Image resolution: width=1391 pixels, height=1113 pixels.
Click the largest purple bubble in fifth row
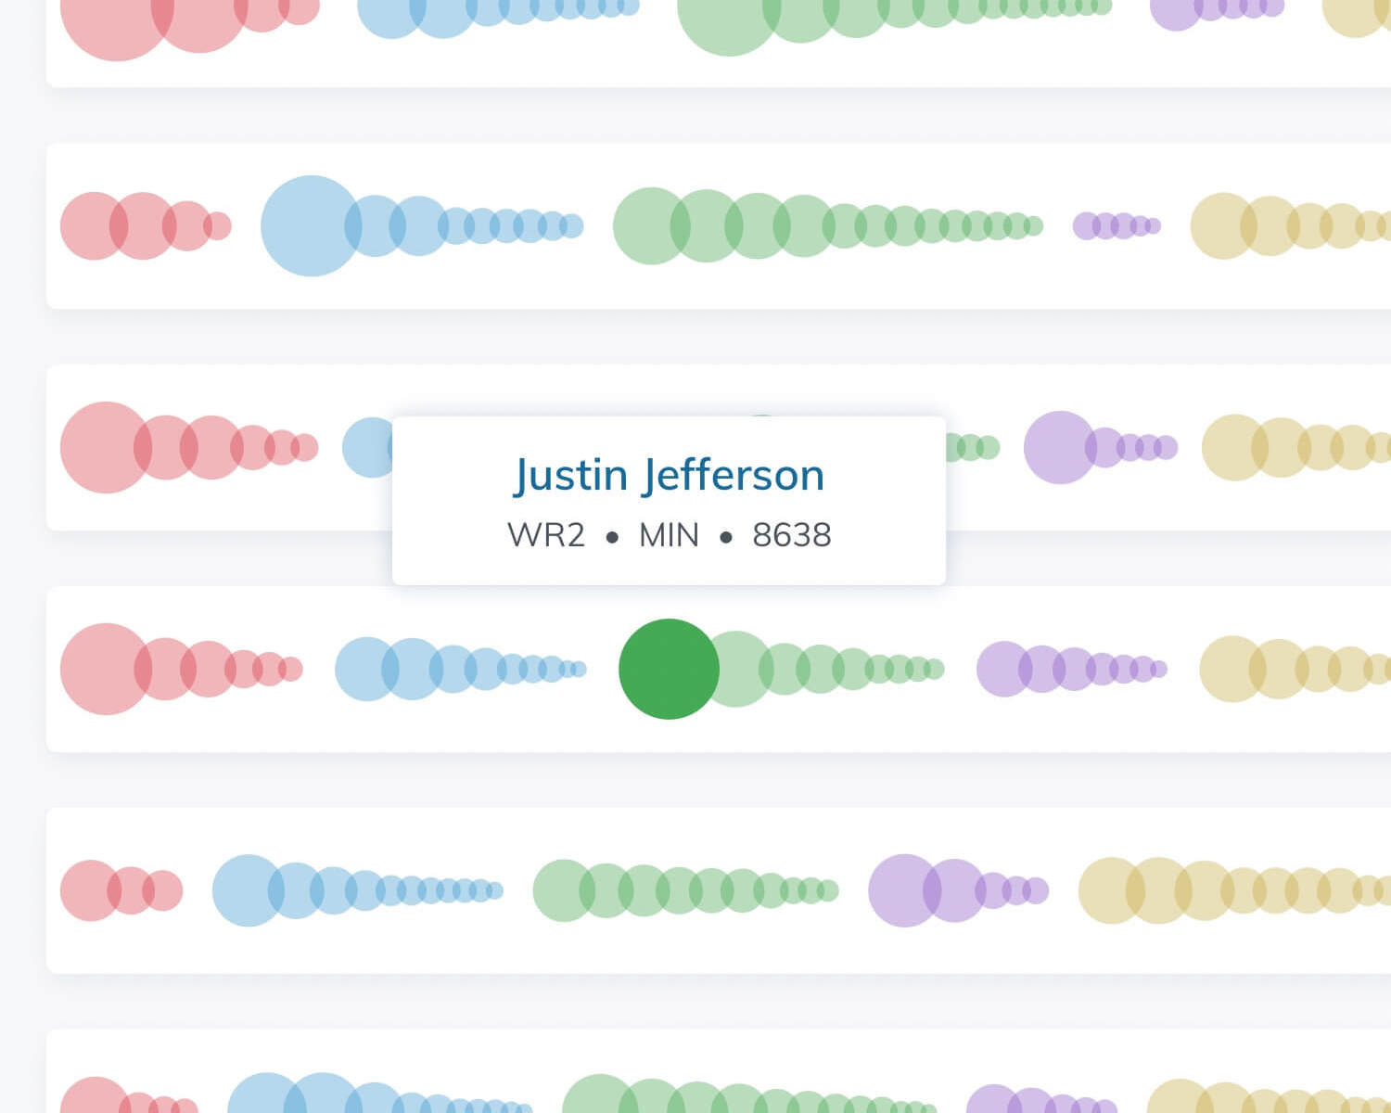(904, 890)
